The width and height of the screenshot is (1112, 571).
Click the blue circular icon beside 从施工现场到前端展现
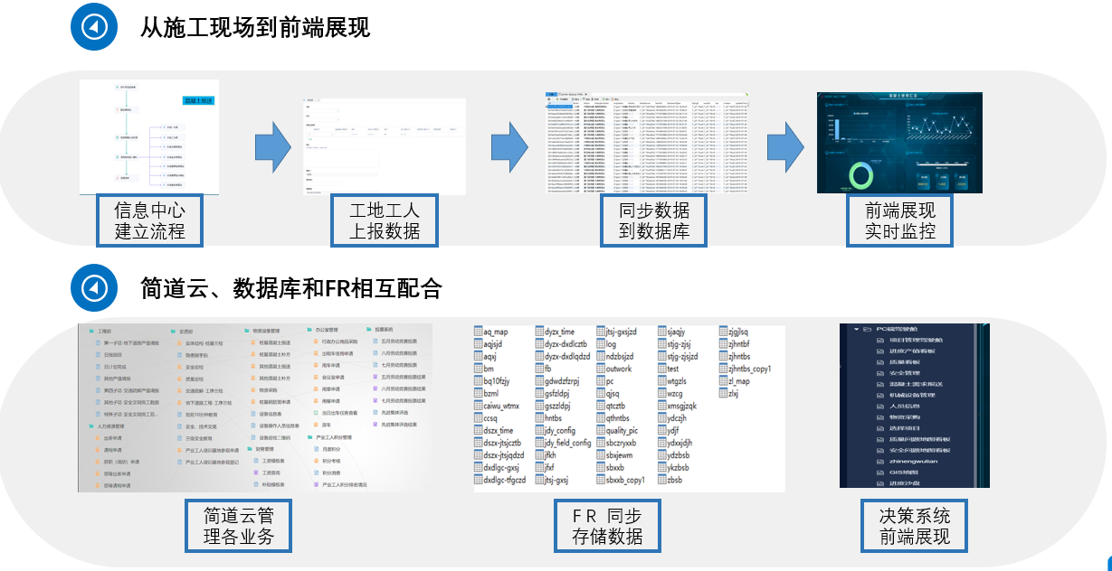point(94,27)
